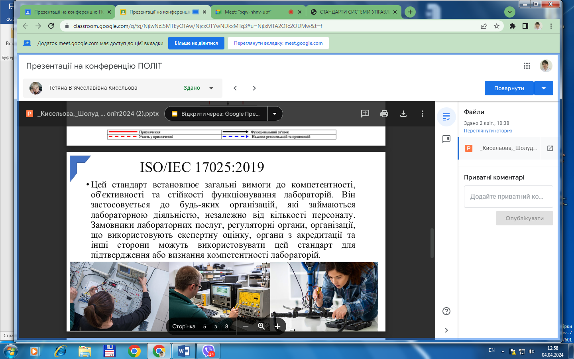Image resolution: width=574 pixels, height=359 pixels.
Task: Reset zoom with the magnifier icon
Action: [x=261, y=326]
